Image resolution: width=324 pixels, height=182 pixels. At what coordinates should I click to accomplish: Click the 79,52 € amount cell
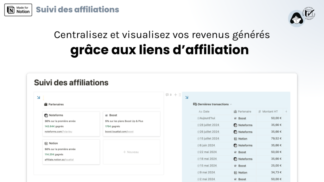(276, 139)
